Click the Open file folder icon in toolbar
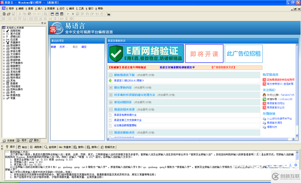Viewport: 301px width, 183px height. click(x=9, y=14)
